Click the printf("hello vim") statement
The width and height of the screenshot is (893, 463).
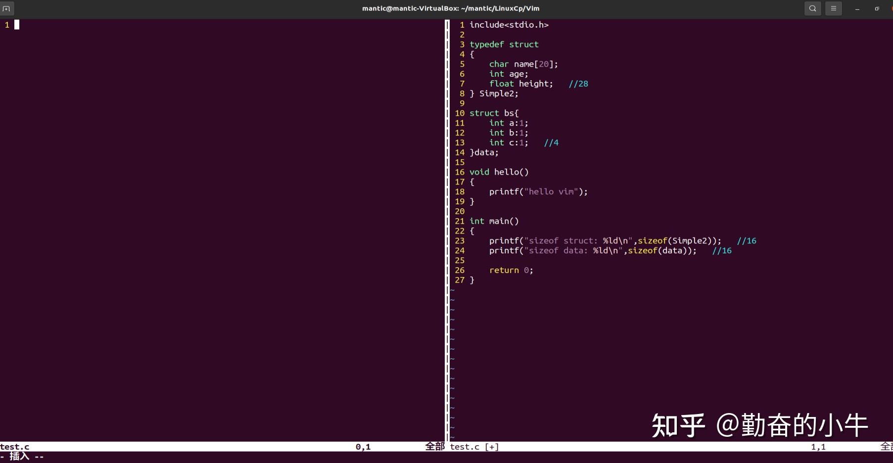[538, 191]
